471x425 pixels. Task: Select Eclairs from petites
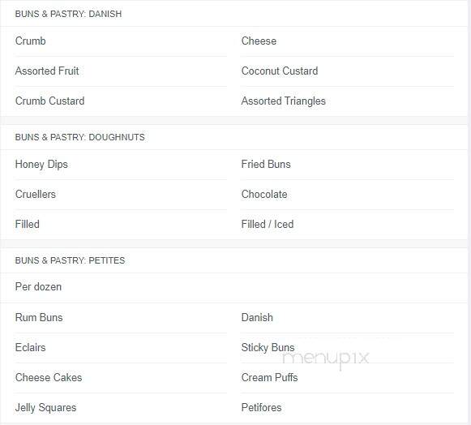point(30,347)
